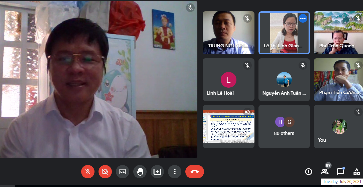The width and height of the screenshot is (363, 187).
Task: Raise your hand
Action: (140, 172)
